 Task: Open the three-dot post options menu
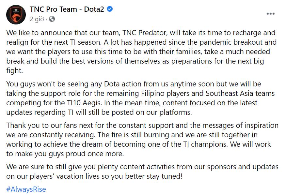tap(271, 14)
